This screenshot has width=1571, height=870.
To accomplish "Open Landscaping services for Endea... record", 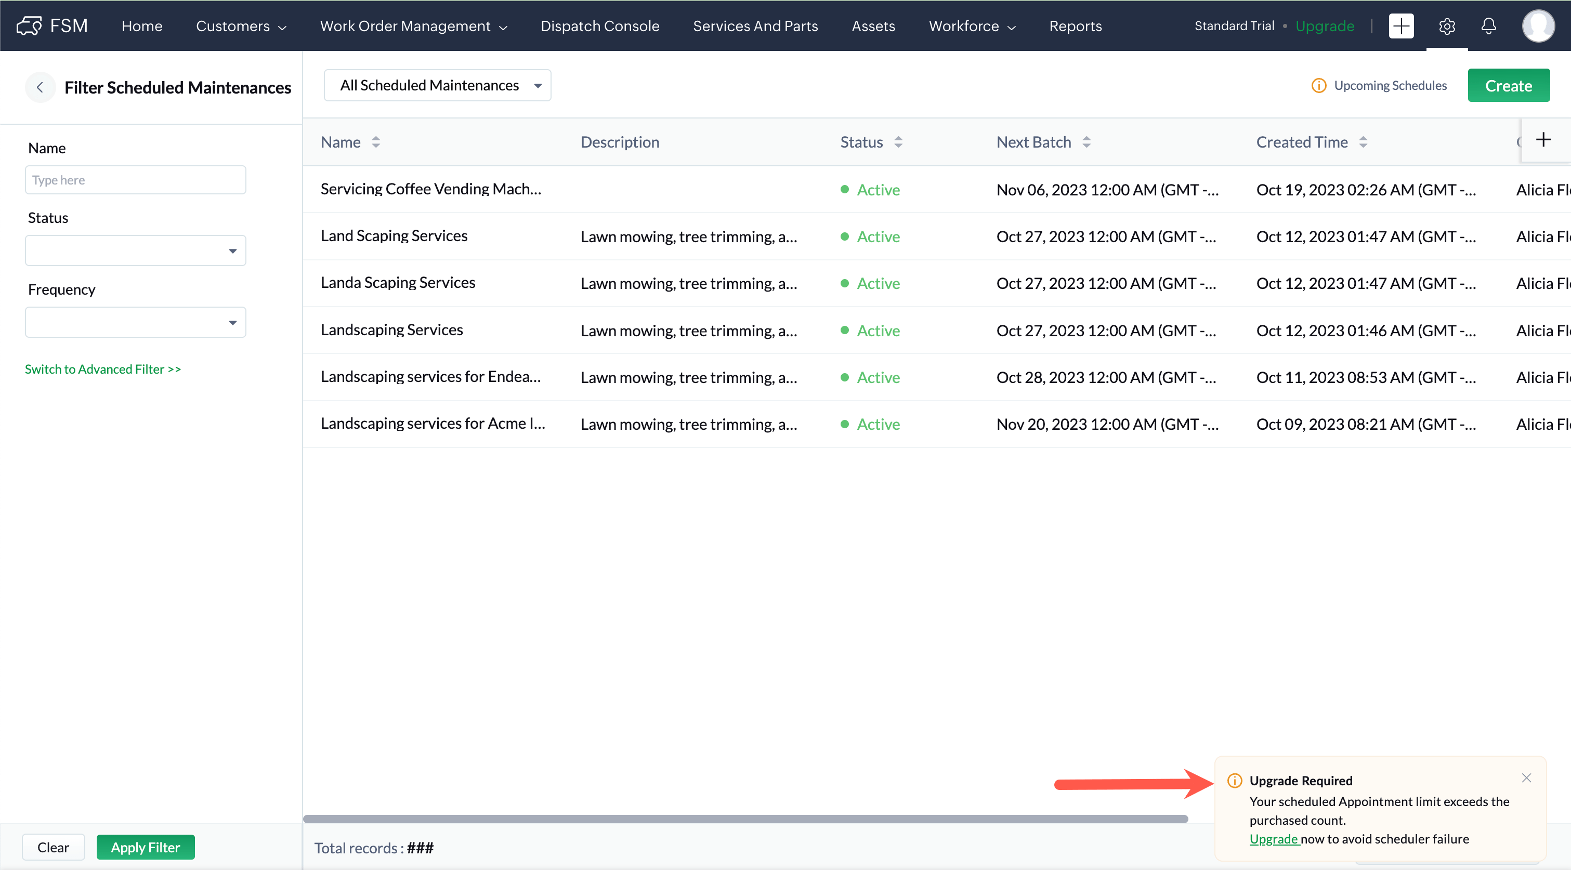I will [430, 377].
